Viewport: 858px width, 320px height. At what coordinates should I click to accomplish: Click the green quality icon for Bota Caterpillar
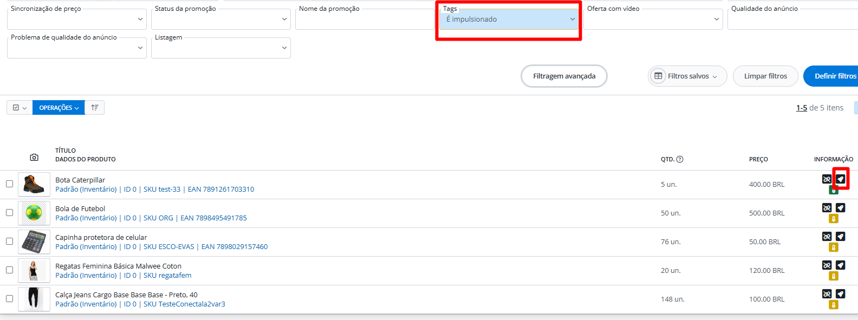[834, 190]
